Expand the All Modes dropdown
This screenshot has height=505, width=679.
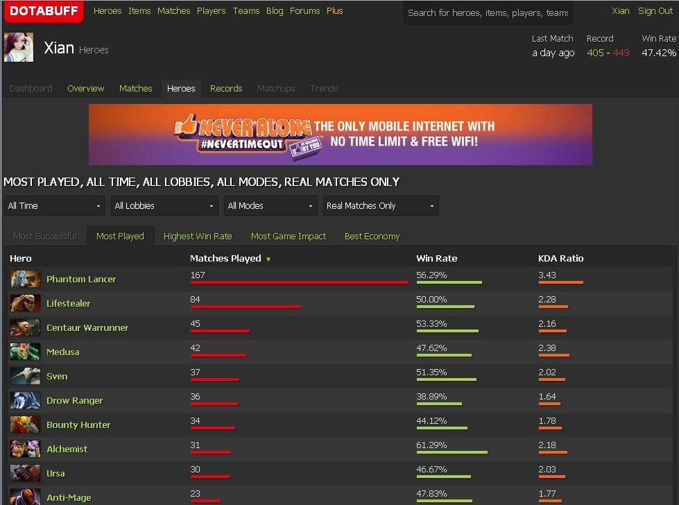[270, 206]
